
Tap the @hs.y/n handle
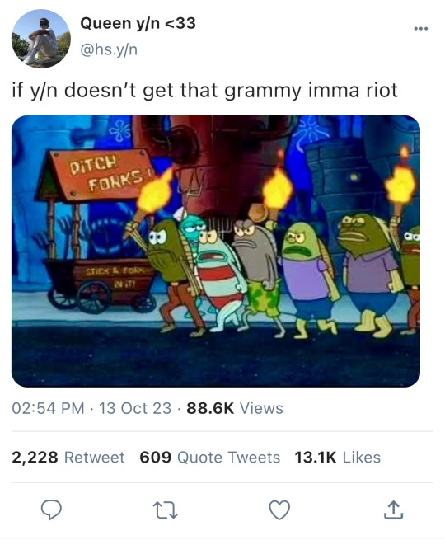click(109, 49)
